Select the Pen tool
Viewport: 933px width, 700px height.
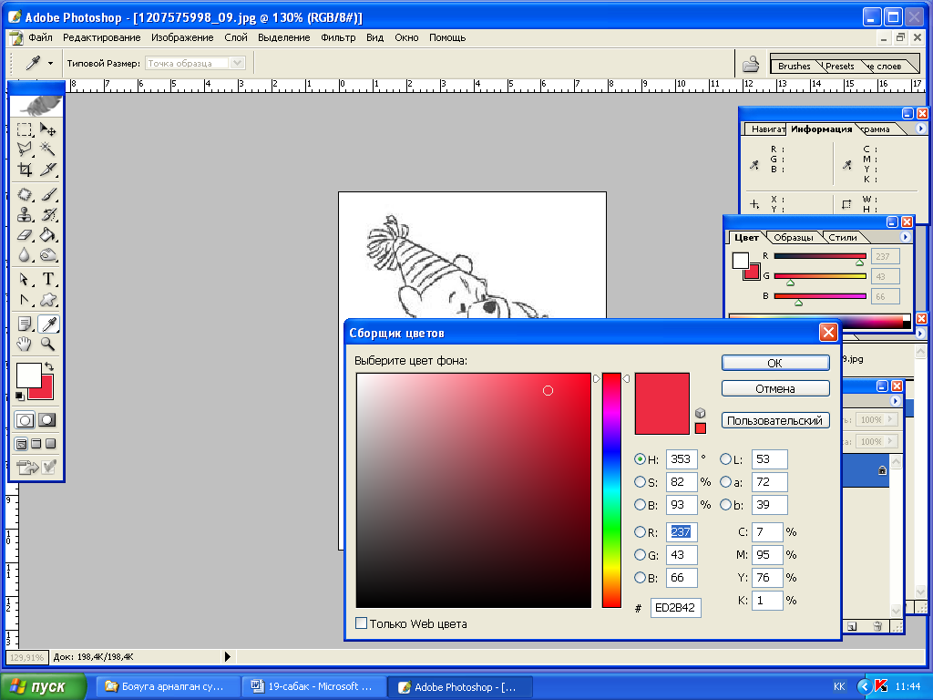click(25, 300)
